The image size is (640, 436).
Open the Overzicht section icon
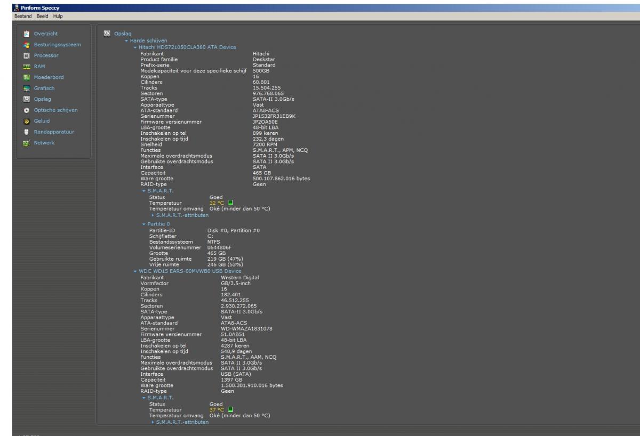26,34
